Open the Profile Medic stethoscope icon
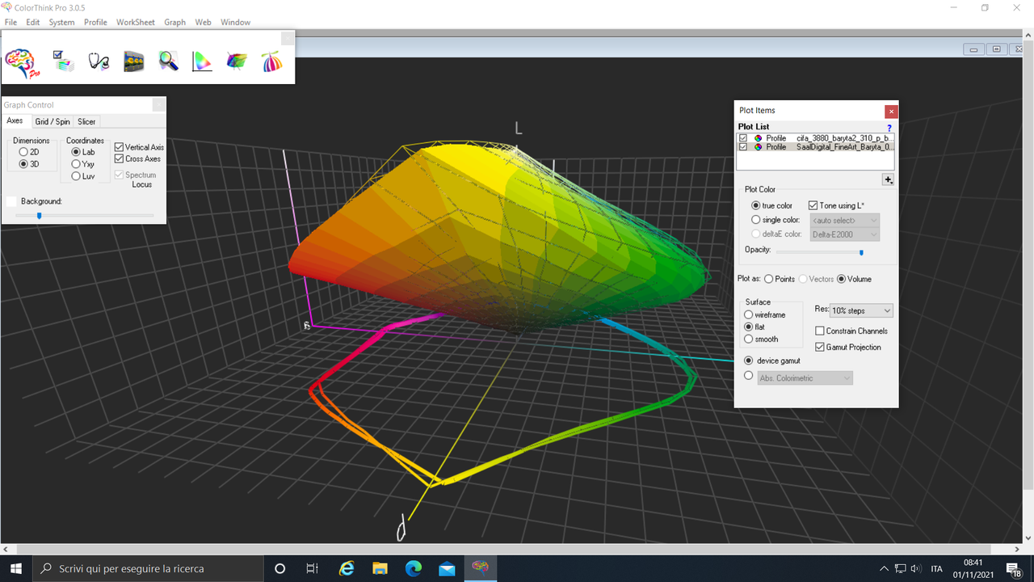 (x=99, y=61)
